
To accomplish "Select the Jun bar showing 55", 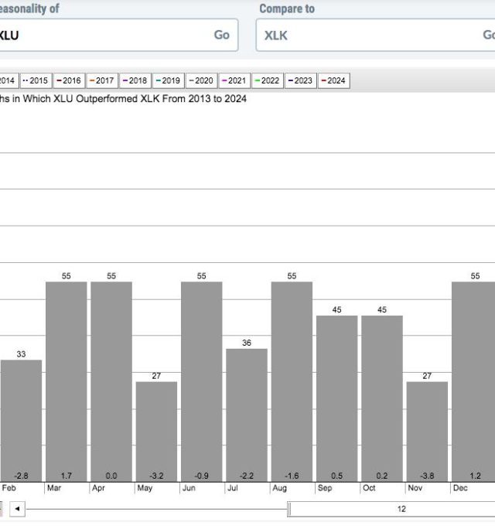I will tap(201, 381).
